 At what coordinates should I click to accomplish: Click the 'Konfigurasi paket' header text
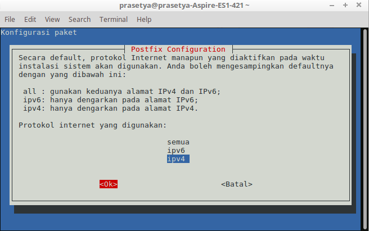coord(39,32)
